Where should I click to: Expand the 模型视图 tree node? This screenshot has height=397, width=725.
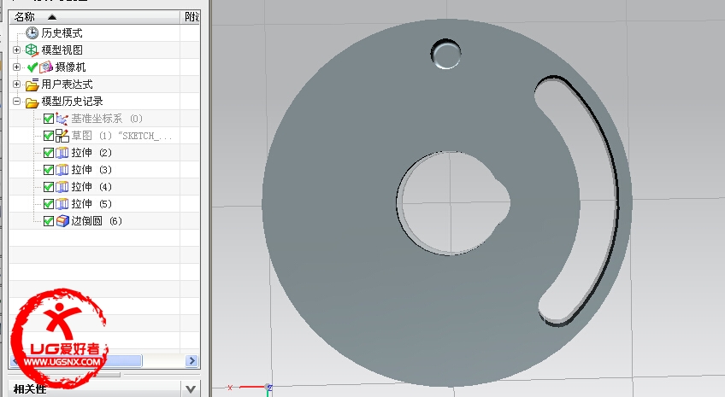17,50
